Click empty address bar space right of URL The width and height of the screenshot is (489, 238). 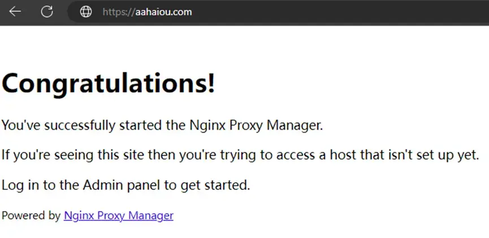[x=339, y=12]
